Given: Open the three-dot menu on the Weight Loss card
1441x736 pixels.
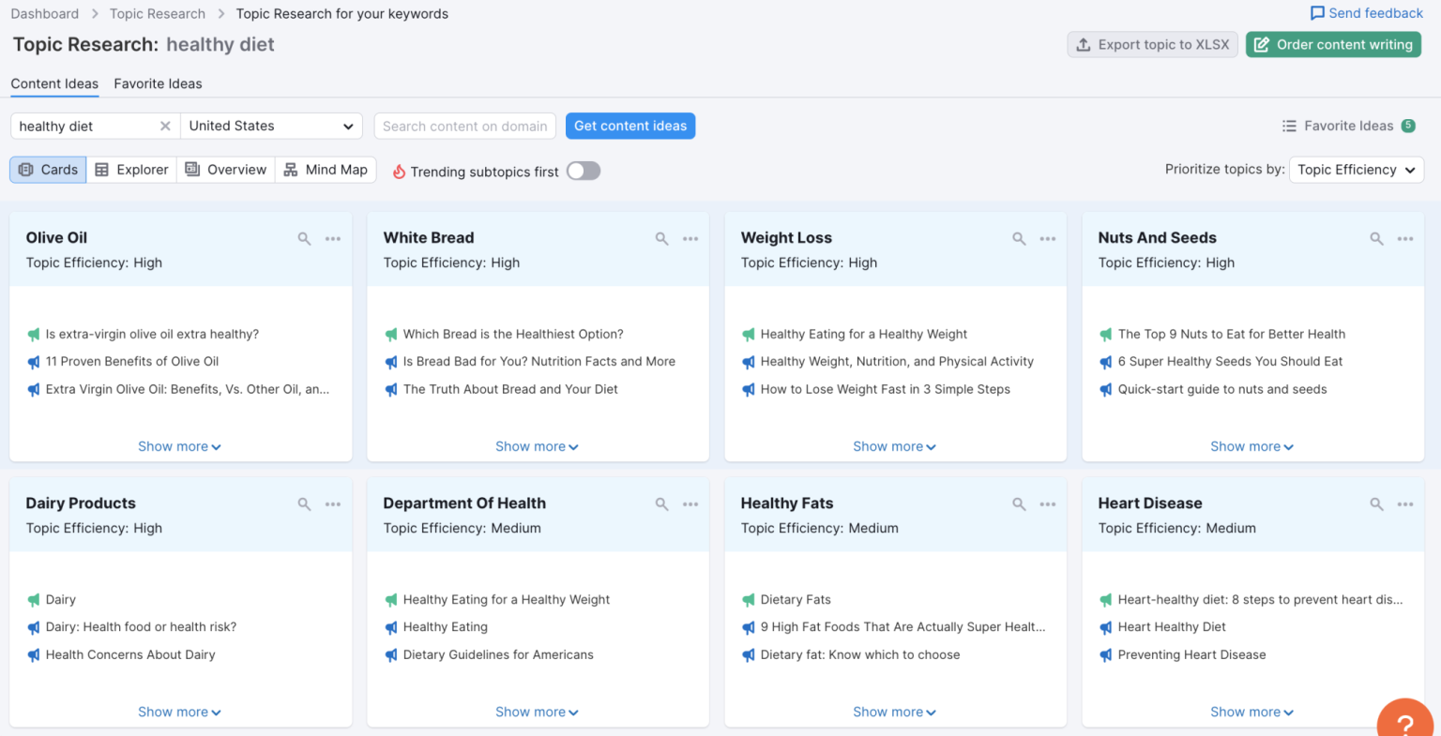Looking at the screenshot, I should (x=1048, y=238).
